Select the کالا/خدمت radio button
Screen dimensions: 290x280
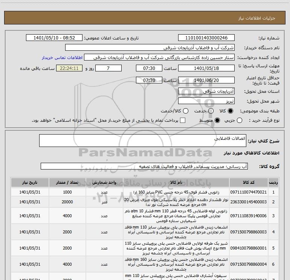(x=186, y=111)
